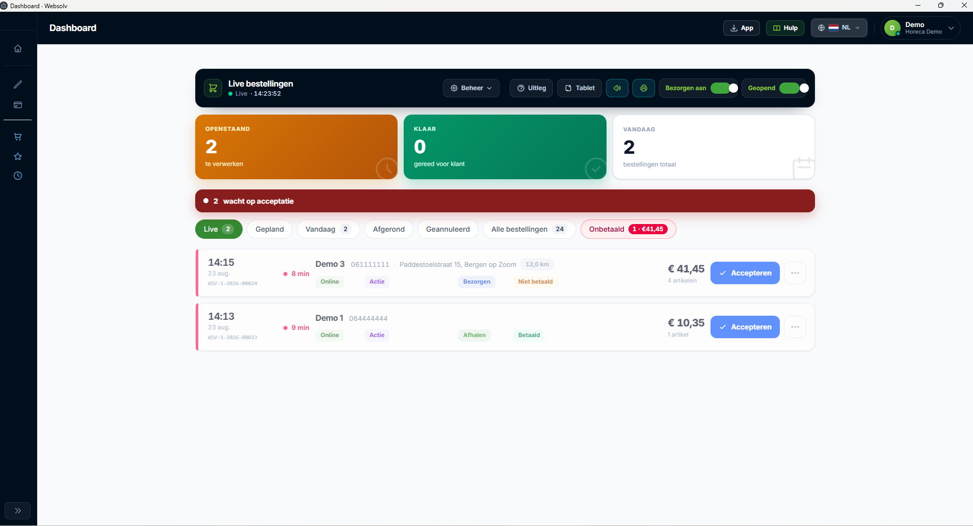973x526 pixels.
Task: Click the App download button
Action: [742, 28]
